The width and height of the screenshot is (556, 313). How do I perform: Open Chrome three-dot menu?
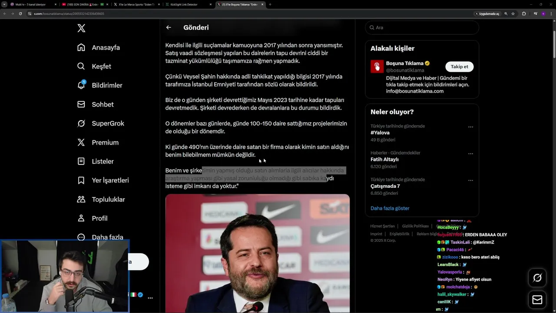pos(551,13)
